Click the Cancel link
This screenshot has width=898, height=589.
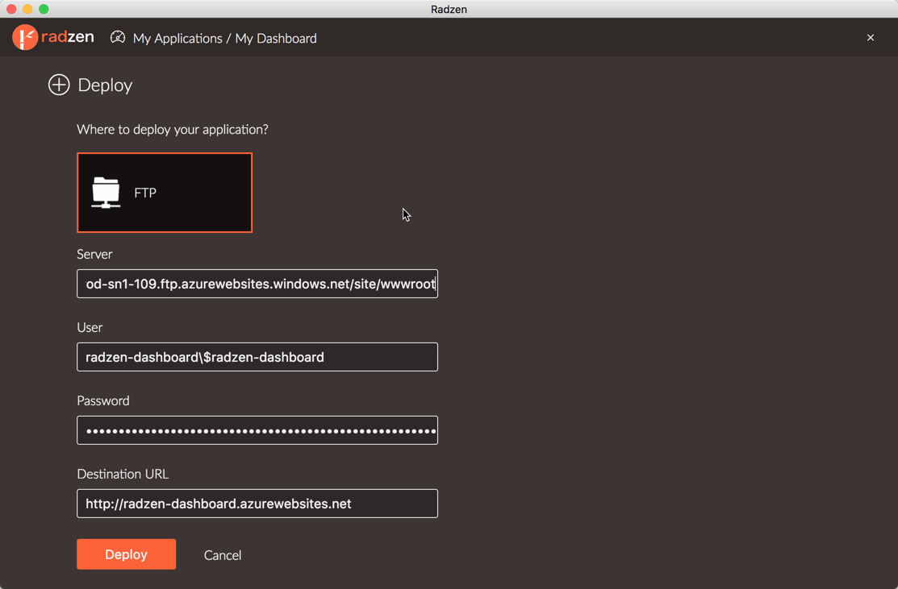[x=223, y=555]
